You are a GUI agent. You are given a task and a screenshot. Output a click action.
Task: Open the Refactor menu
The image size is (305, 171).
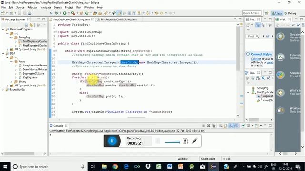click(32, 7)
